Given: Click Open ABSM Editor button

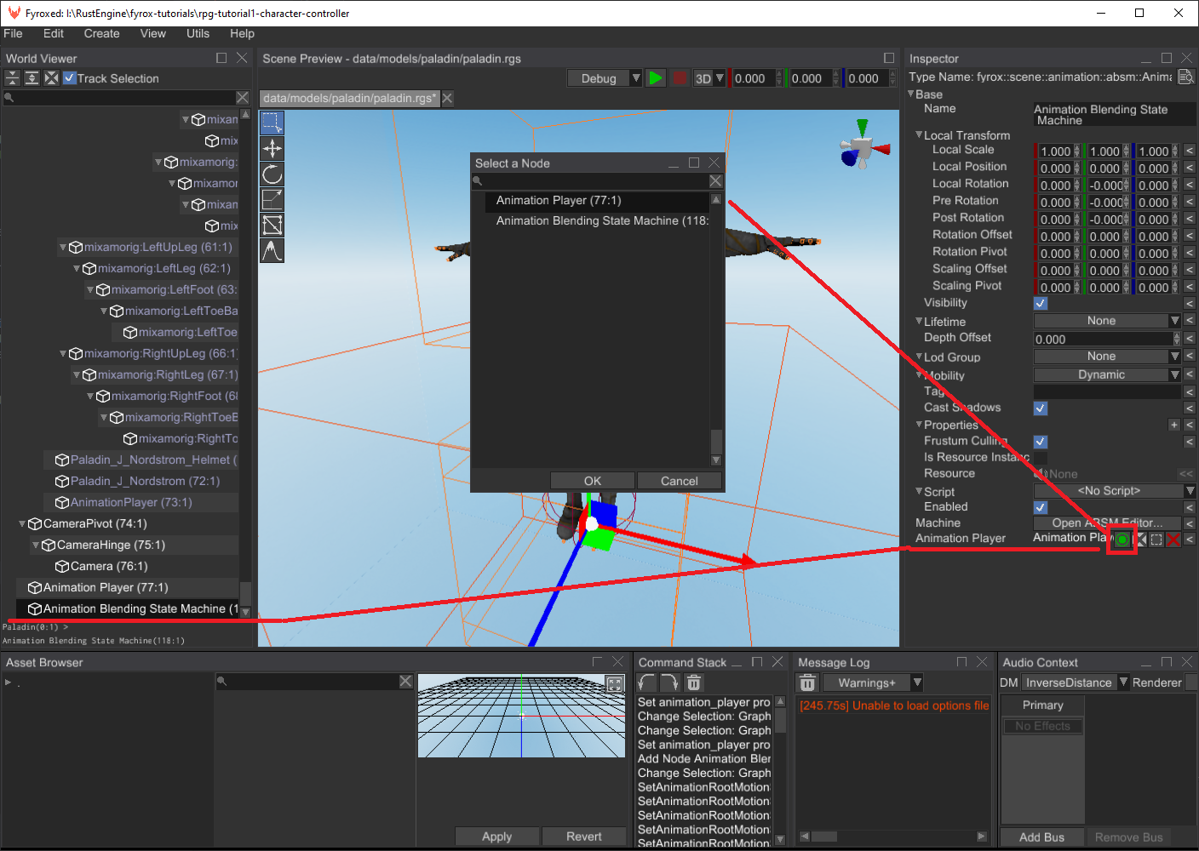Looking at the screenshot, I should [1107, 523].
